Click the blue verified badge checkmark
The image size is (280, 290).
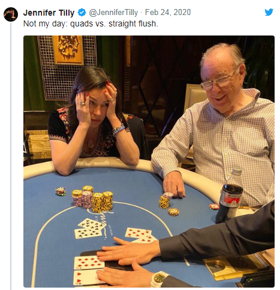(x=82, y=13)
